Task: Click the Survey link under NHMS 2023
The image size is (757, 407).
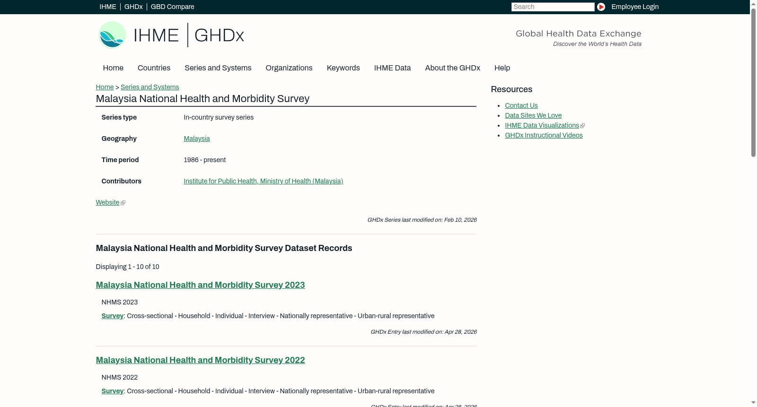Action: click(112, 316)
